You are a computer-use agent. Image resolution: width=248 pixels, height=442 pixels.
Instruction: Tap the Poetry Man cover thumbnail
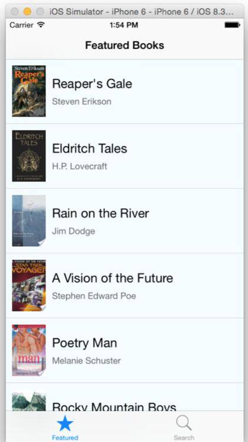(x=29, y=350)
